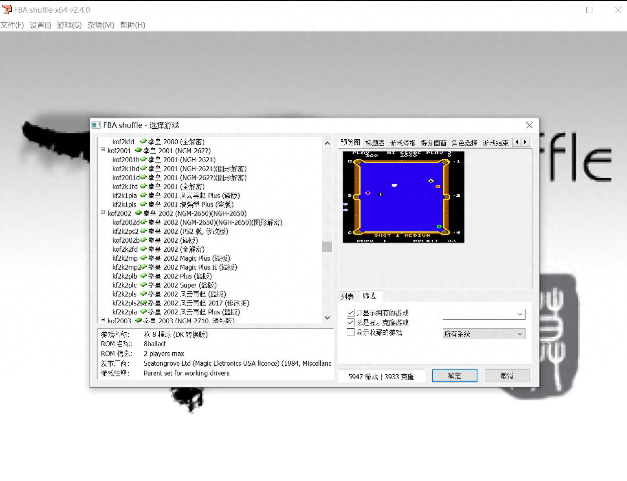Click the game list vertical scrollbar thumb
Image resolution: width=627 pixels, height=481 pixels.
(x=327, y=247)
